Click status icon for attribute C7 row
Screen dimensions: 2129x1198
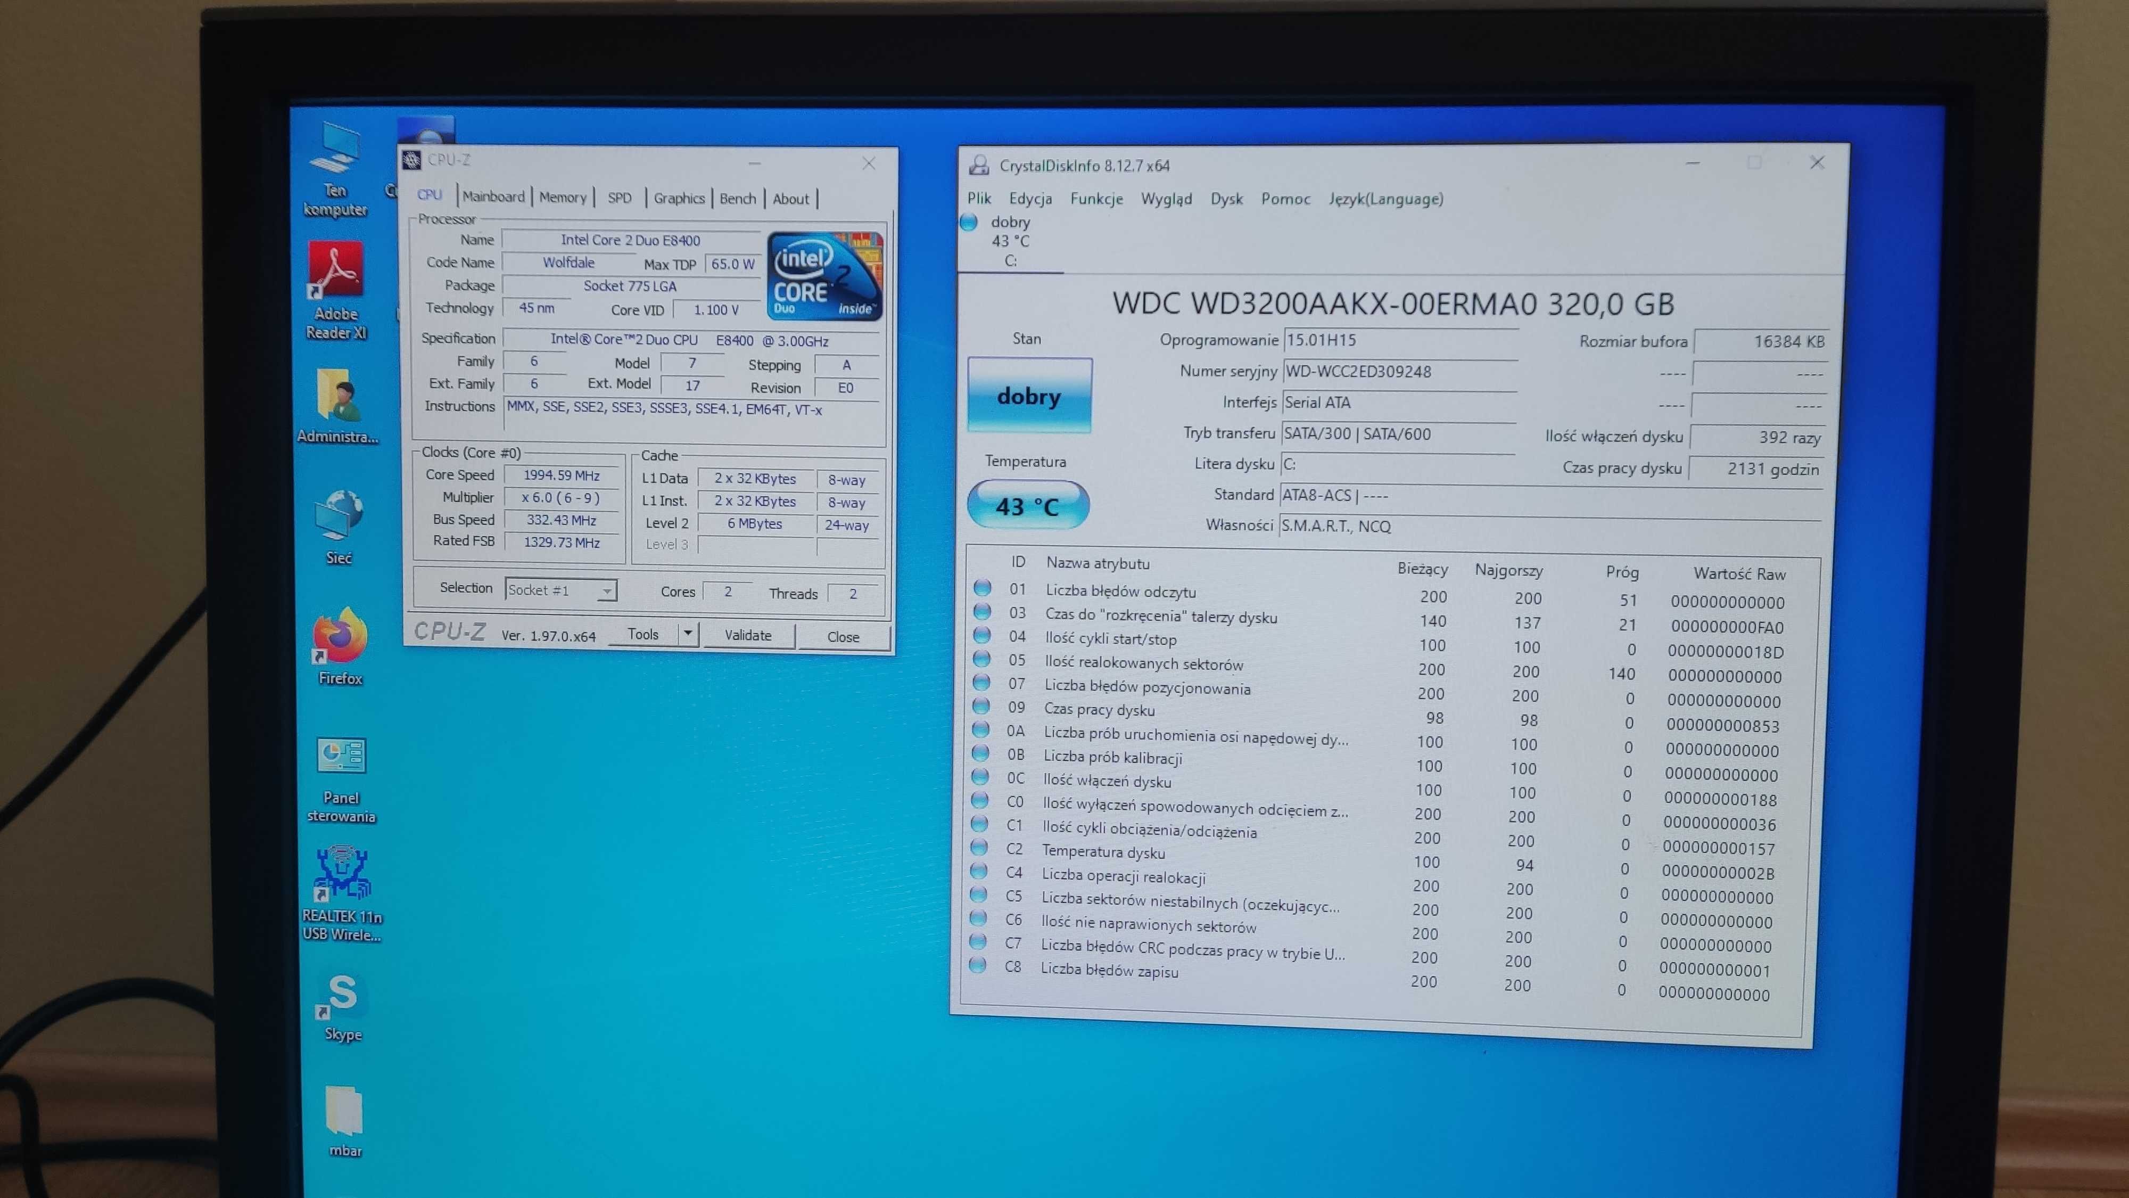click(x=977, y=941)
